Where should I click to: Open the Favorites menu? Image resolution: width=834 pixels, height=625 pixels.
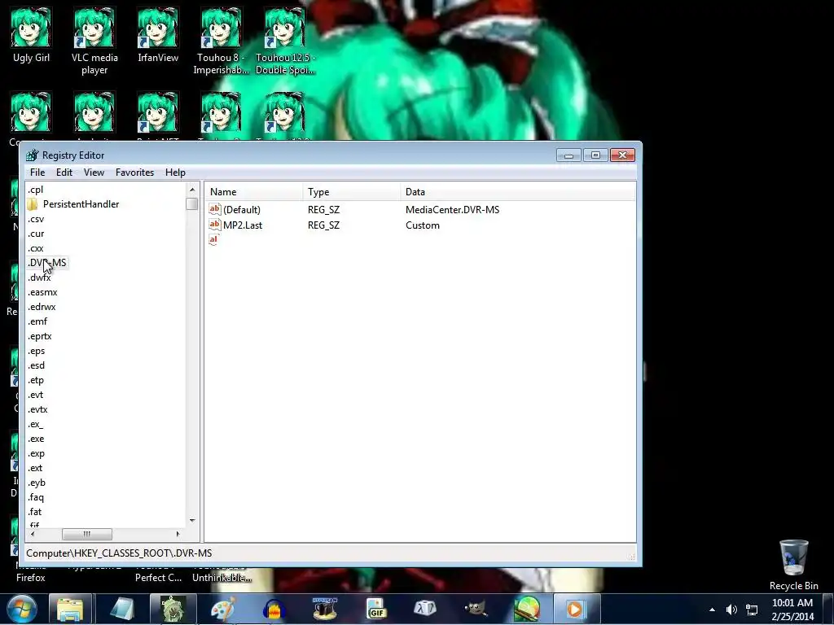click(134, 173)
